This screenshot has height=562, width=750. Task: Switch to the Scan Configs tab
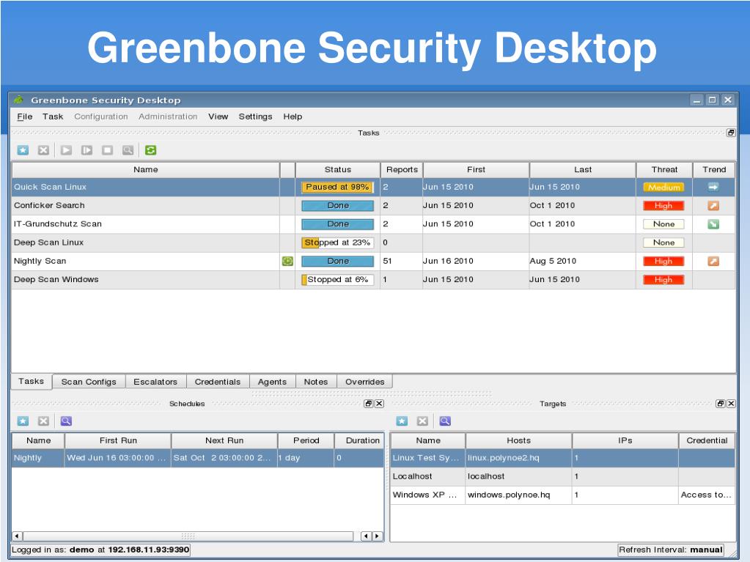click(x=89, y=382)
